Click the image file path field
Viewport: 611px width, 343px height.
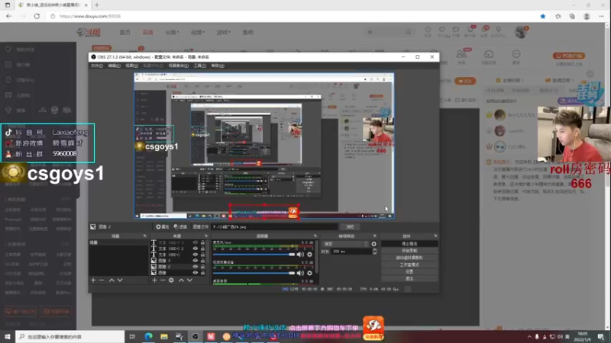click(274, 226)
